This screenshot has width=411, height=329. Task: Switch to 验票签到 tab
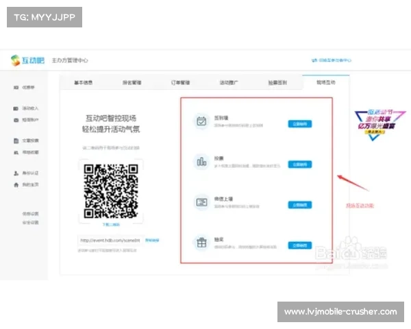[277, 83]
